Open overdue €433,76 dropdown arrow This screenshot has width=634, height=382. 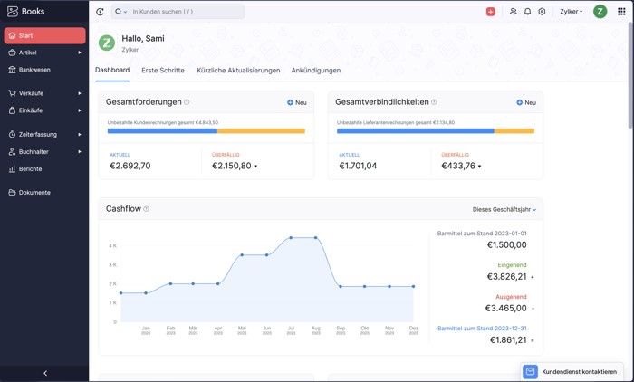coord(479,167)
